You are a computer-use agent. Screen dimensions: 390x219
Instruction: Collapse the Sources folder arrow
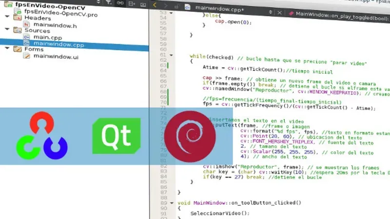[7, 29]
